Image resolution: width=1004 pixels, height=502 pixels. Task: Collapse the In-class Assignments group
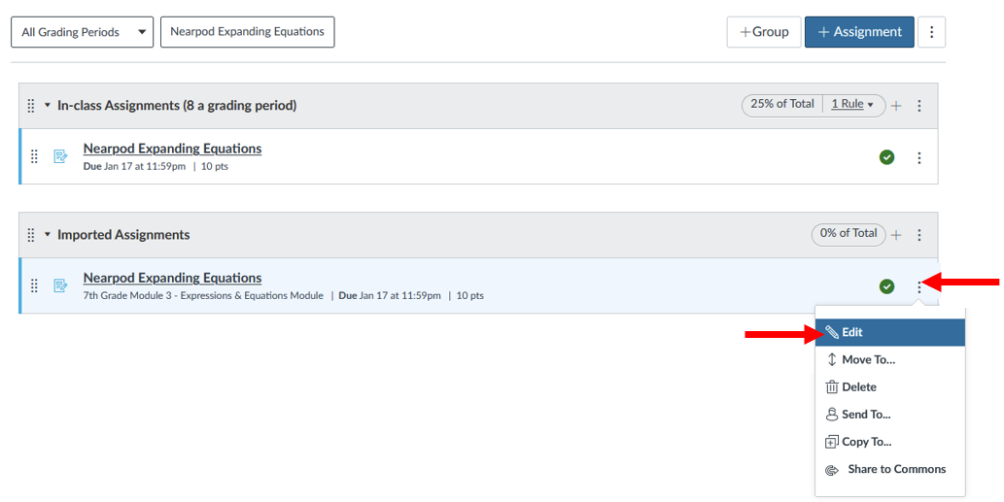point(48,105)
